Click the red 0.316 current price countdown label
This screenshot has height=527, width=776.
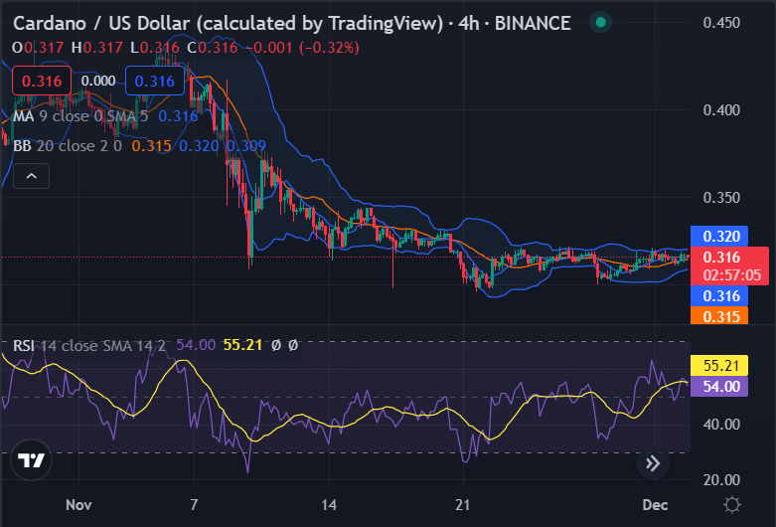729,265
